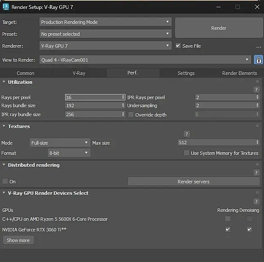Open the Renderer dropdown showing V-Ray GPU 7
Image resolution: width=264 pixels, height=262 pixels.
pos(105,46)
